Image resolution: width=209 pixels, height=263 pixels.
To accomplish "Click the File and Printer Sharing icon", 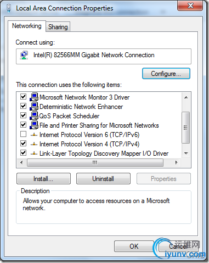I will coord(34,125).
